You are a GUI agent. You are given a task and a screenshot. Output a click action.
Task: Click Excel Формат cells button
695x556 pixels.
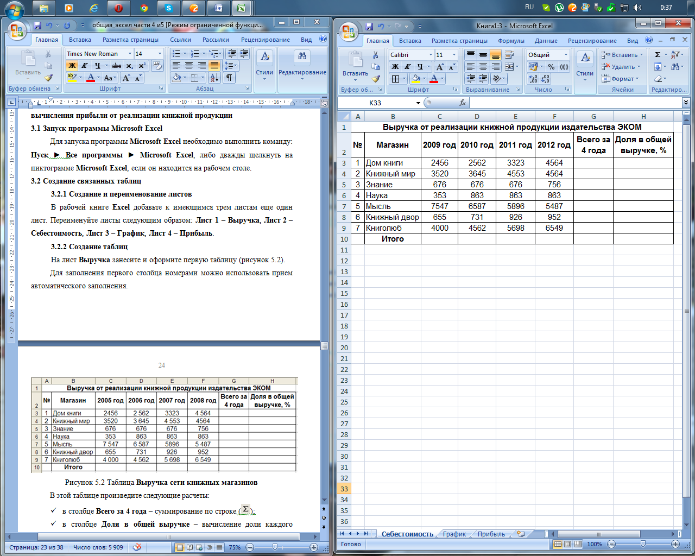(x=620, y=79)
